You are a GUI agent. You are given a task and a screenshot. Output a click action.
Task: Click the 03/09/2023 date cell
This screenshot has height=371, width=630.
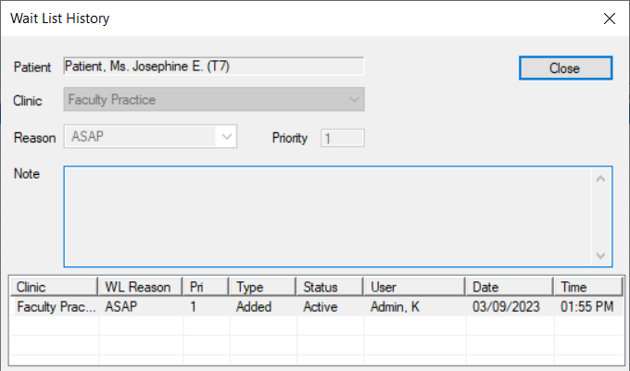(x=506, y=306)
